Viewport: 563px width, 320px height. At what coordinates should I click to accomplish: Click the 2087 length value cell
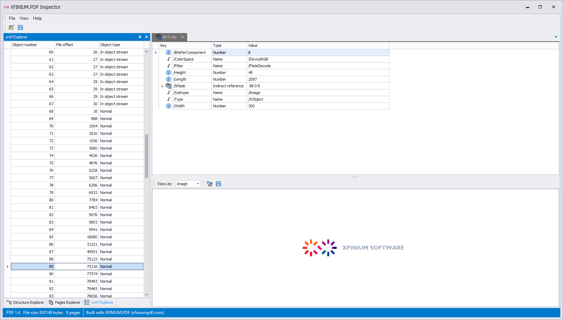pos(318,79)
